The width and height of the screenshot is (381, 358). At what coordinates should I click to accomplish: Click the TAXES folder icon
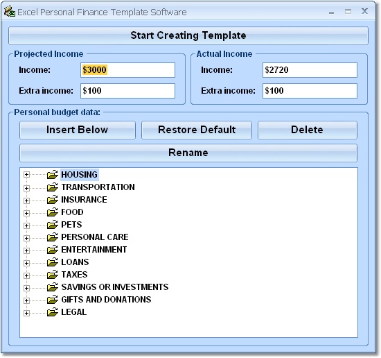coord(52,275)
